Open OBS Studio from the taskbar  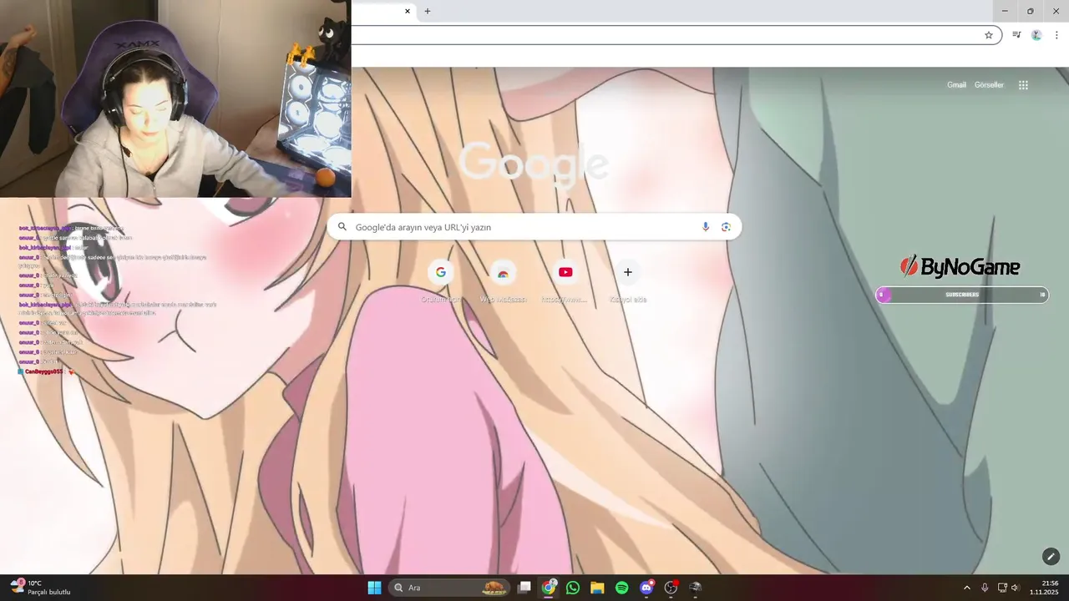pyautogui.click(x=671, y=588)
